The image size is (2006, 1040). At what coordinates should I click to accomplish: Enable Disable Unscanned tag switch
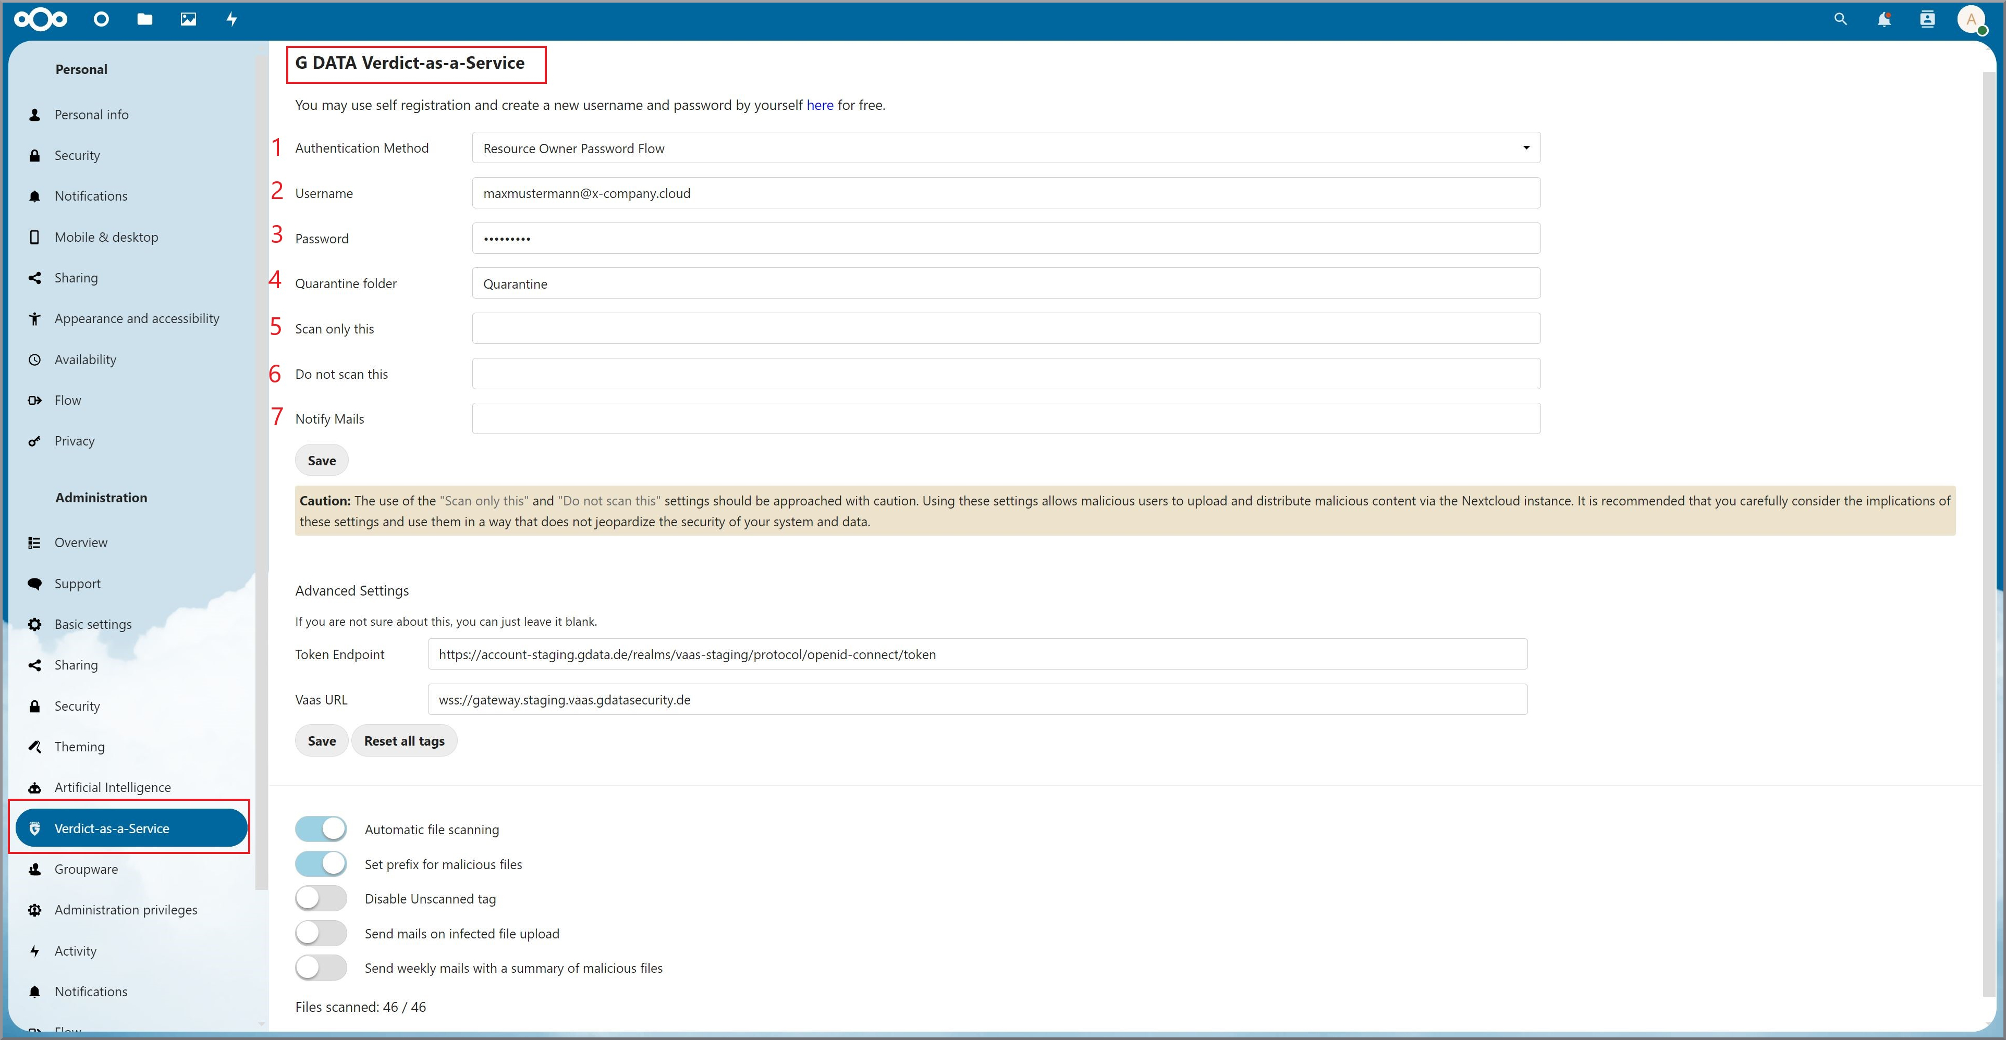click(x=321, y=898)
